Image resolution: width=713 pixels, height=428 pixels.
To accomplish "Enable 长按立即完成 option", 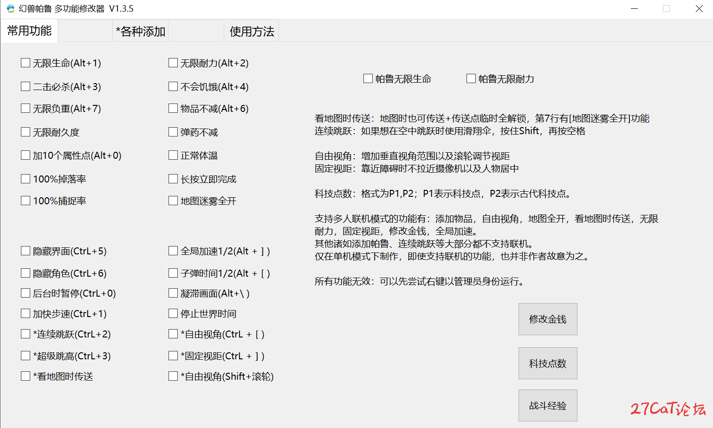I will 173,179.
